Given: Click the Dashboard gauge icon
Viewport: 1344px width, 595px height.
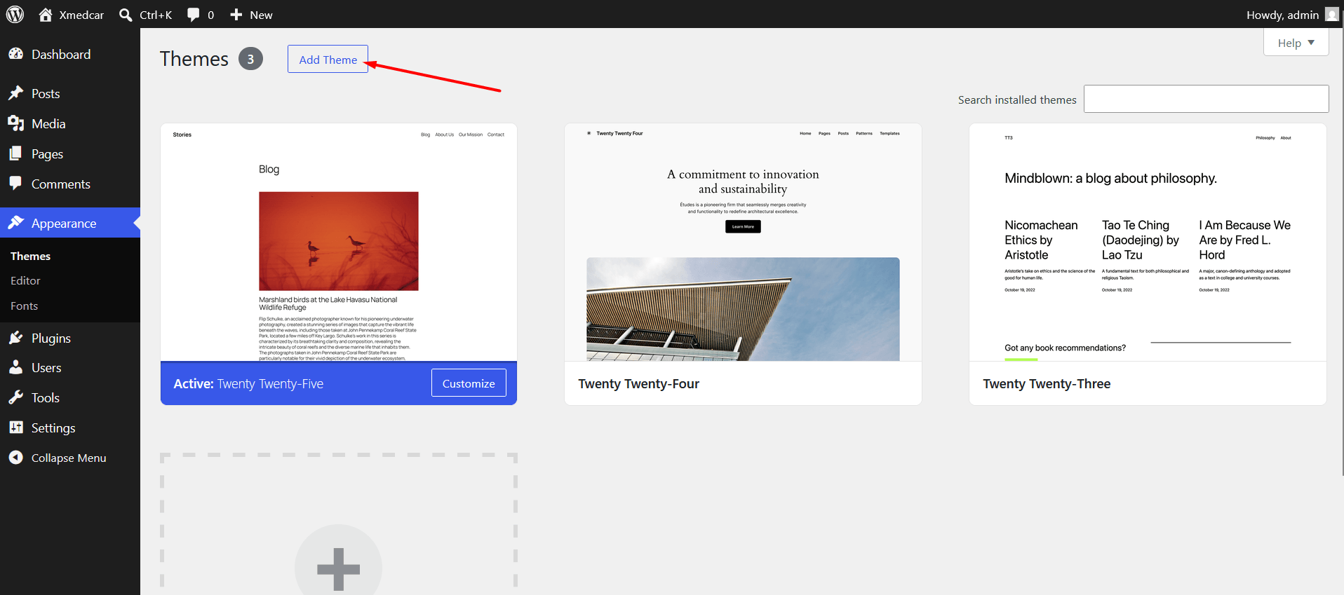Looking at the screenshot, I should [16, 54].
